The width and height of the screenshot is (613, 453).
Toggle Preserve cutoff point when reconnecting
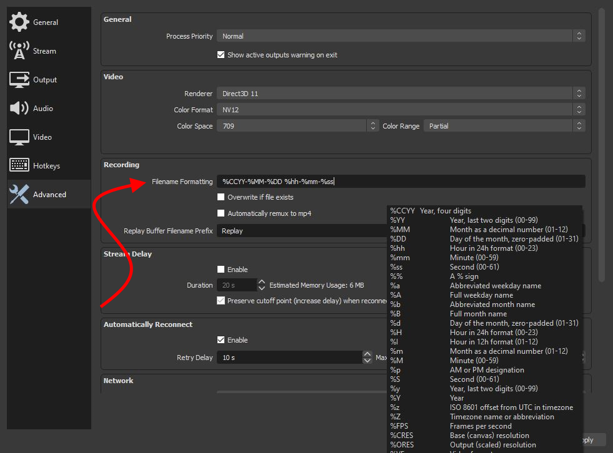(x=221, y=301)
